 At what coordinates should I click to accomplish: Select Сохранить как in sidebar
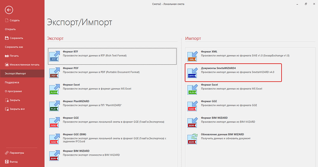coord(14,47)
